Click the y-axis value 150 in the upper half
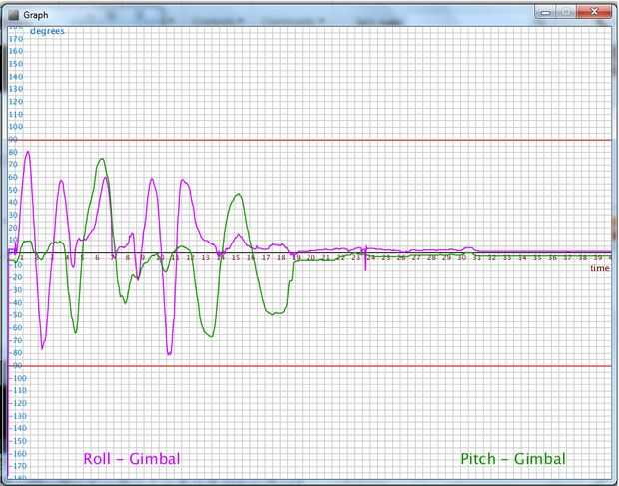Screen dimensions: 619x486 tap(16, 64)
